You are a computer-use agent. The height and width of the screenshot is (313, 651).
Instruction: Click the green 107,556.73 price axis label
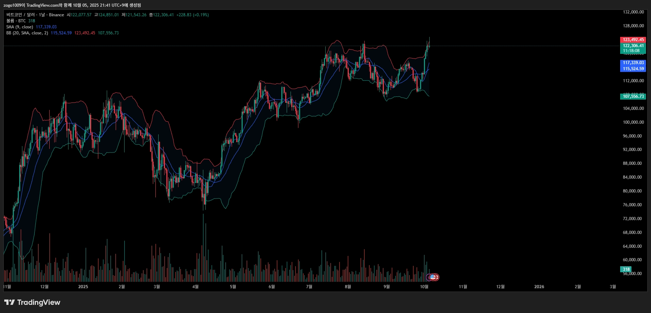[633, 96]
